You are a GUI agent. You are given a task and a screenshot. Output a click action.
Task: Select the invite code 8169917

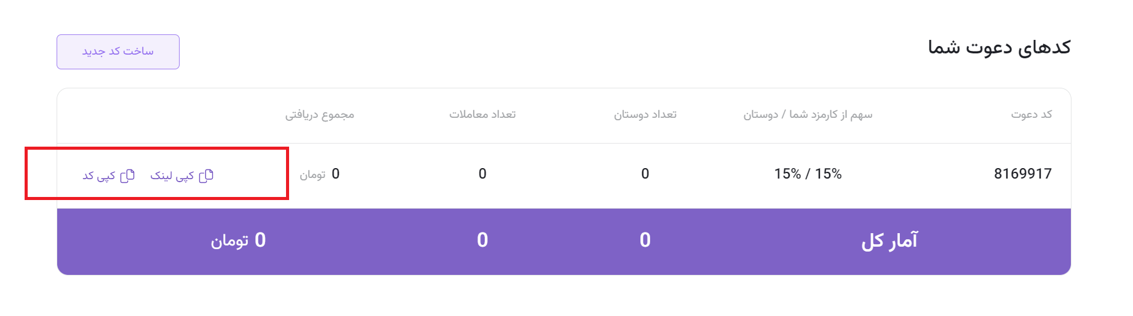(1023, 174)
